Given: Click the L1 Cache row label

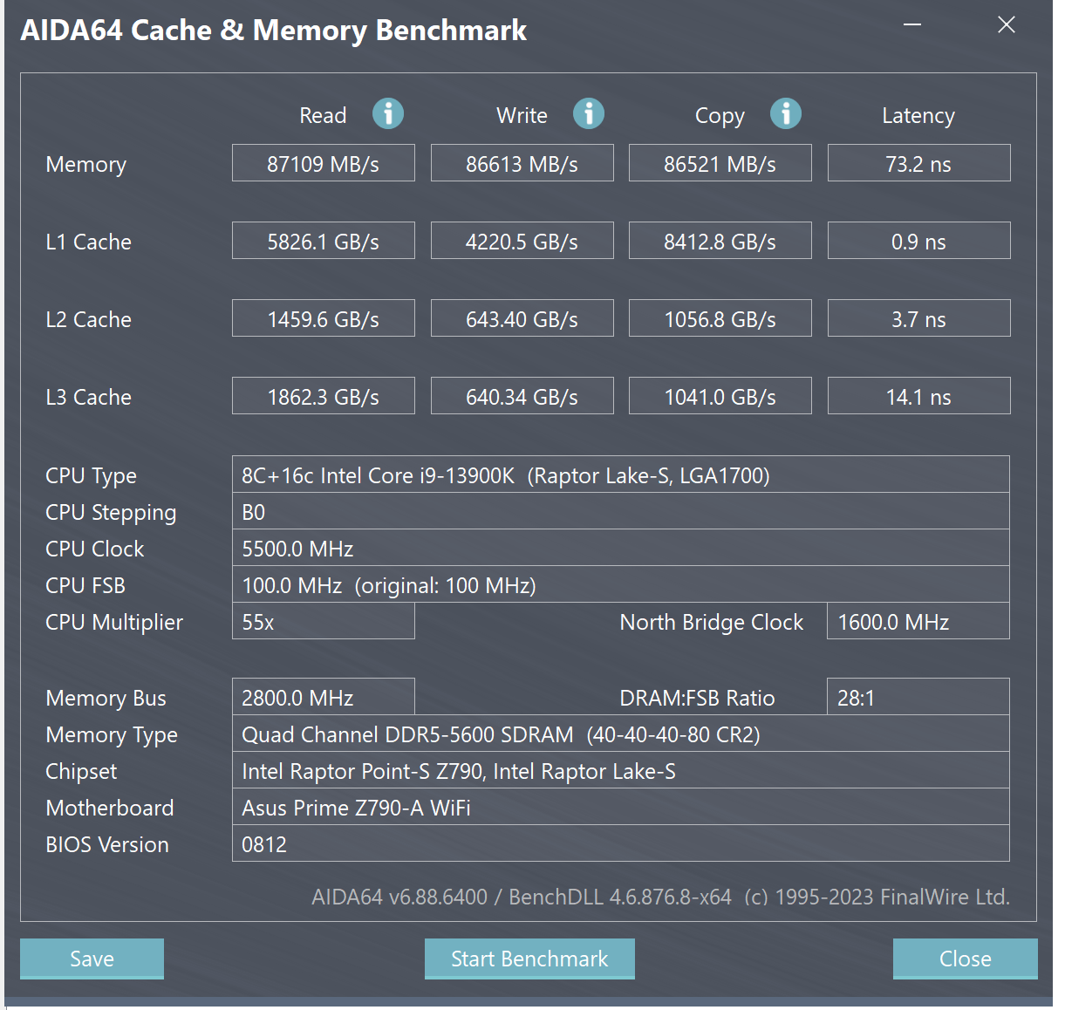Looking at the screenshot, I should pyautogui.click(x=88, y=242).
